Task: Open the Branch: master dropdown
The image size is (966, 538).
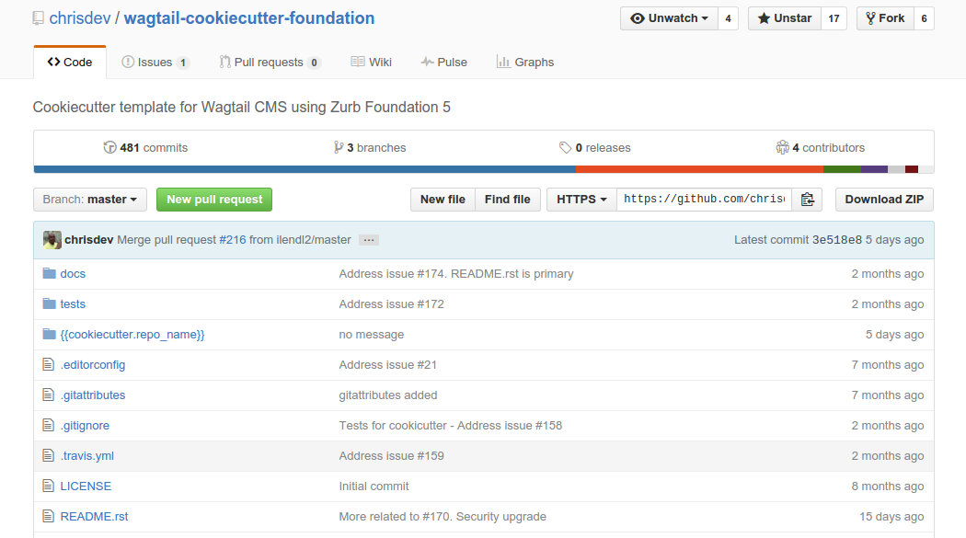Action: (x=90, y=200)
